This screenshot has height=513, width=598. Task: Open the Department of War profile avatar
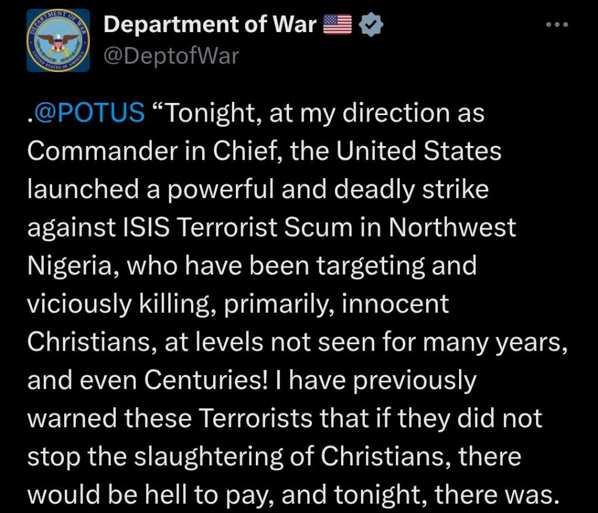(x=58, y=41)
